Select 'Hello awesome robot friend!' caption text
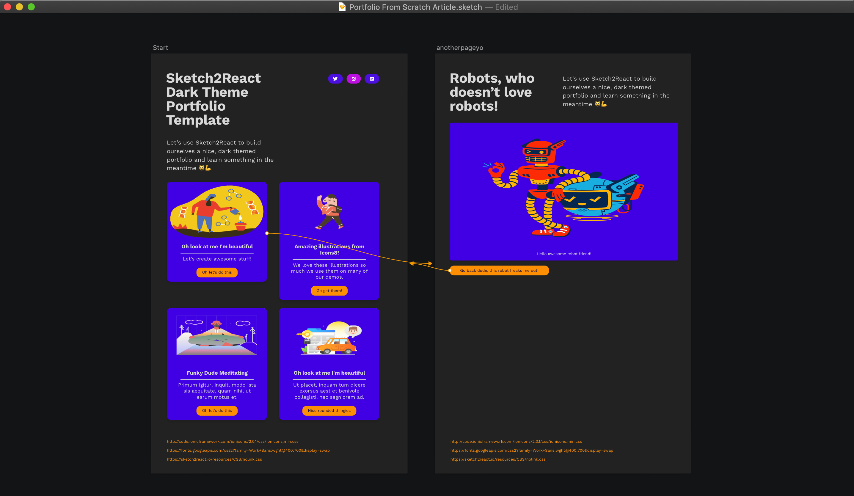This screenshot has width=854, height=496. 564,254
